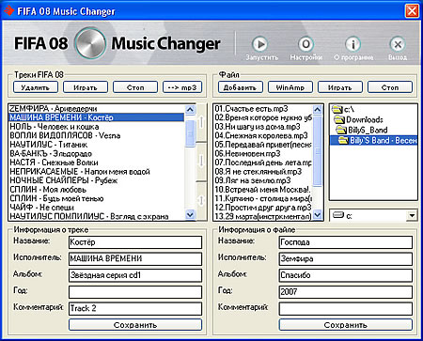The image size is (423, 341).
Task: Select file 03.Ни шагу из дома.mp3
Action: click(263, 127)
